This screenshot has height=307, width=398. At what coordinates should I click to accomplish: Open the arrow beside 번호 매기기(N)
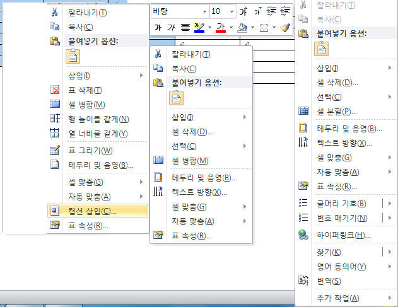(x=390, y=217)
